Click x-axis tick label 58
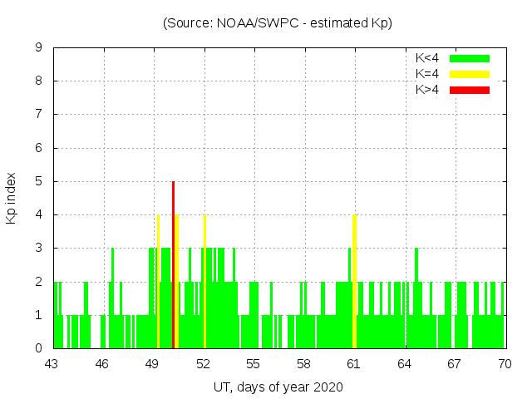The height and width of the screenshot is (399, 532). 303,364
